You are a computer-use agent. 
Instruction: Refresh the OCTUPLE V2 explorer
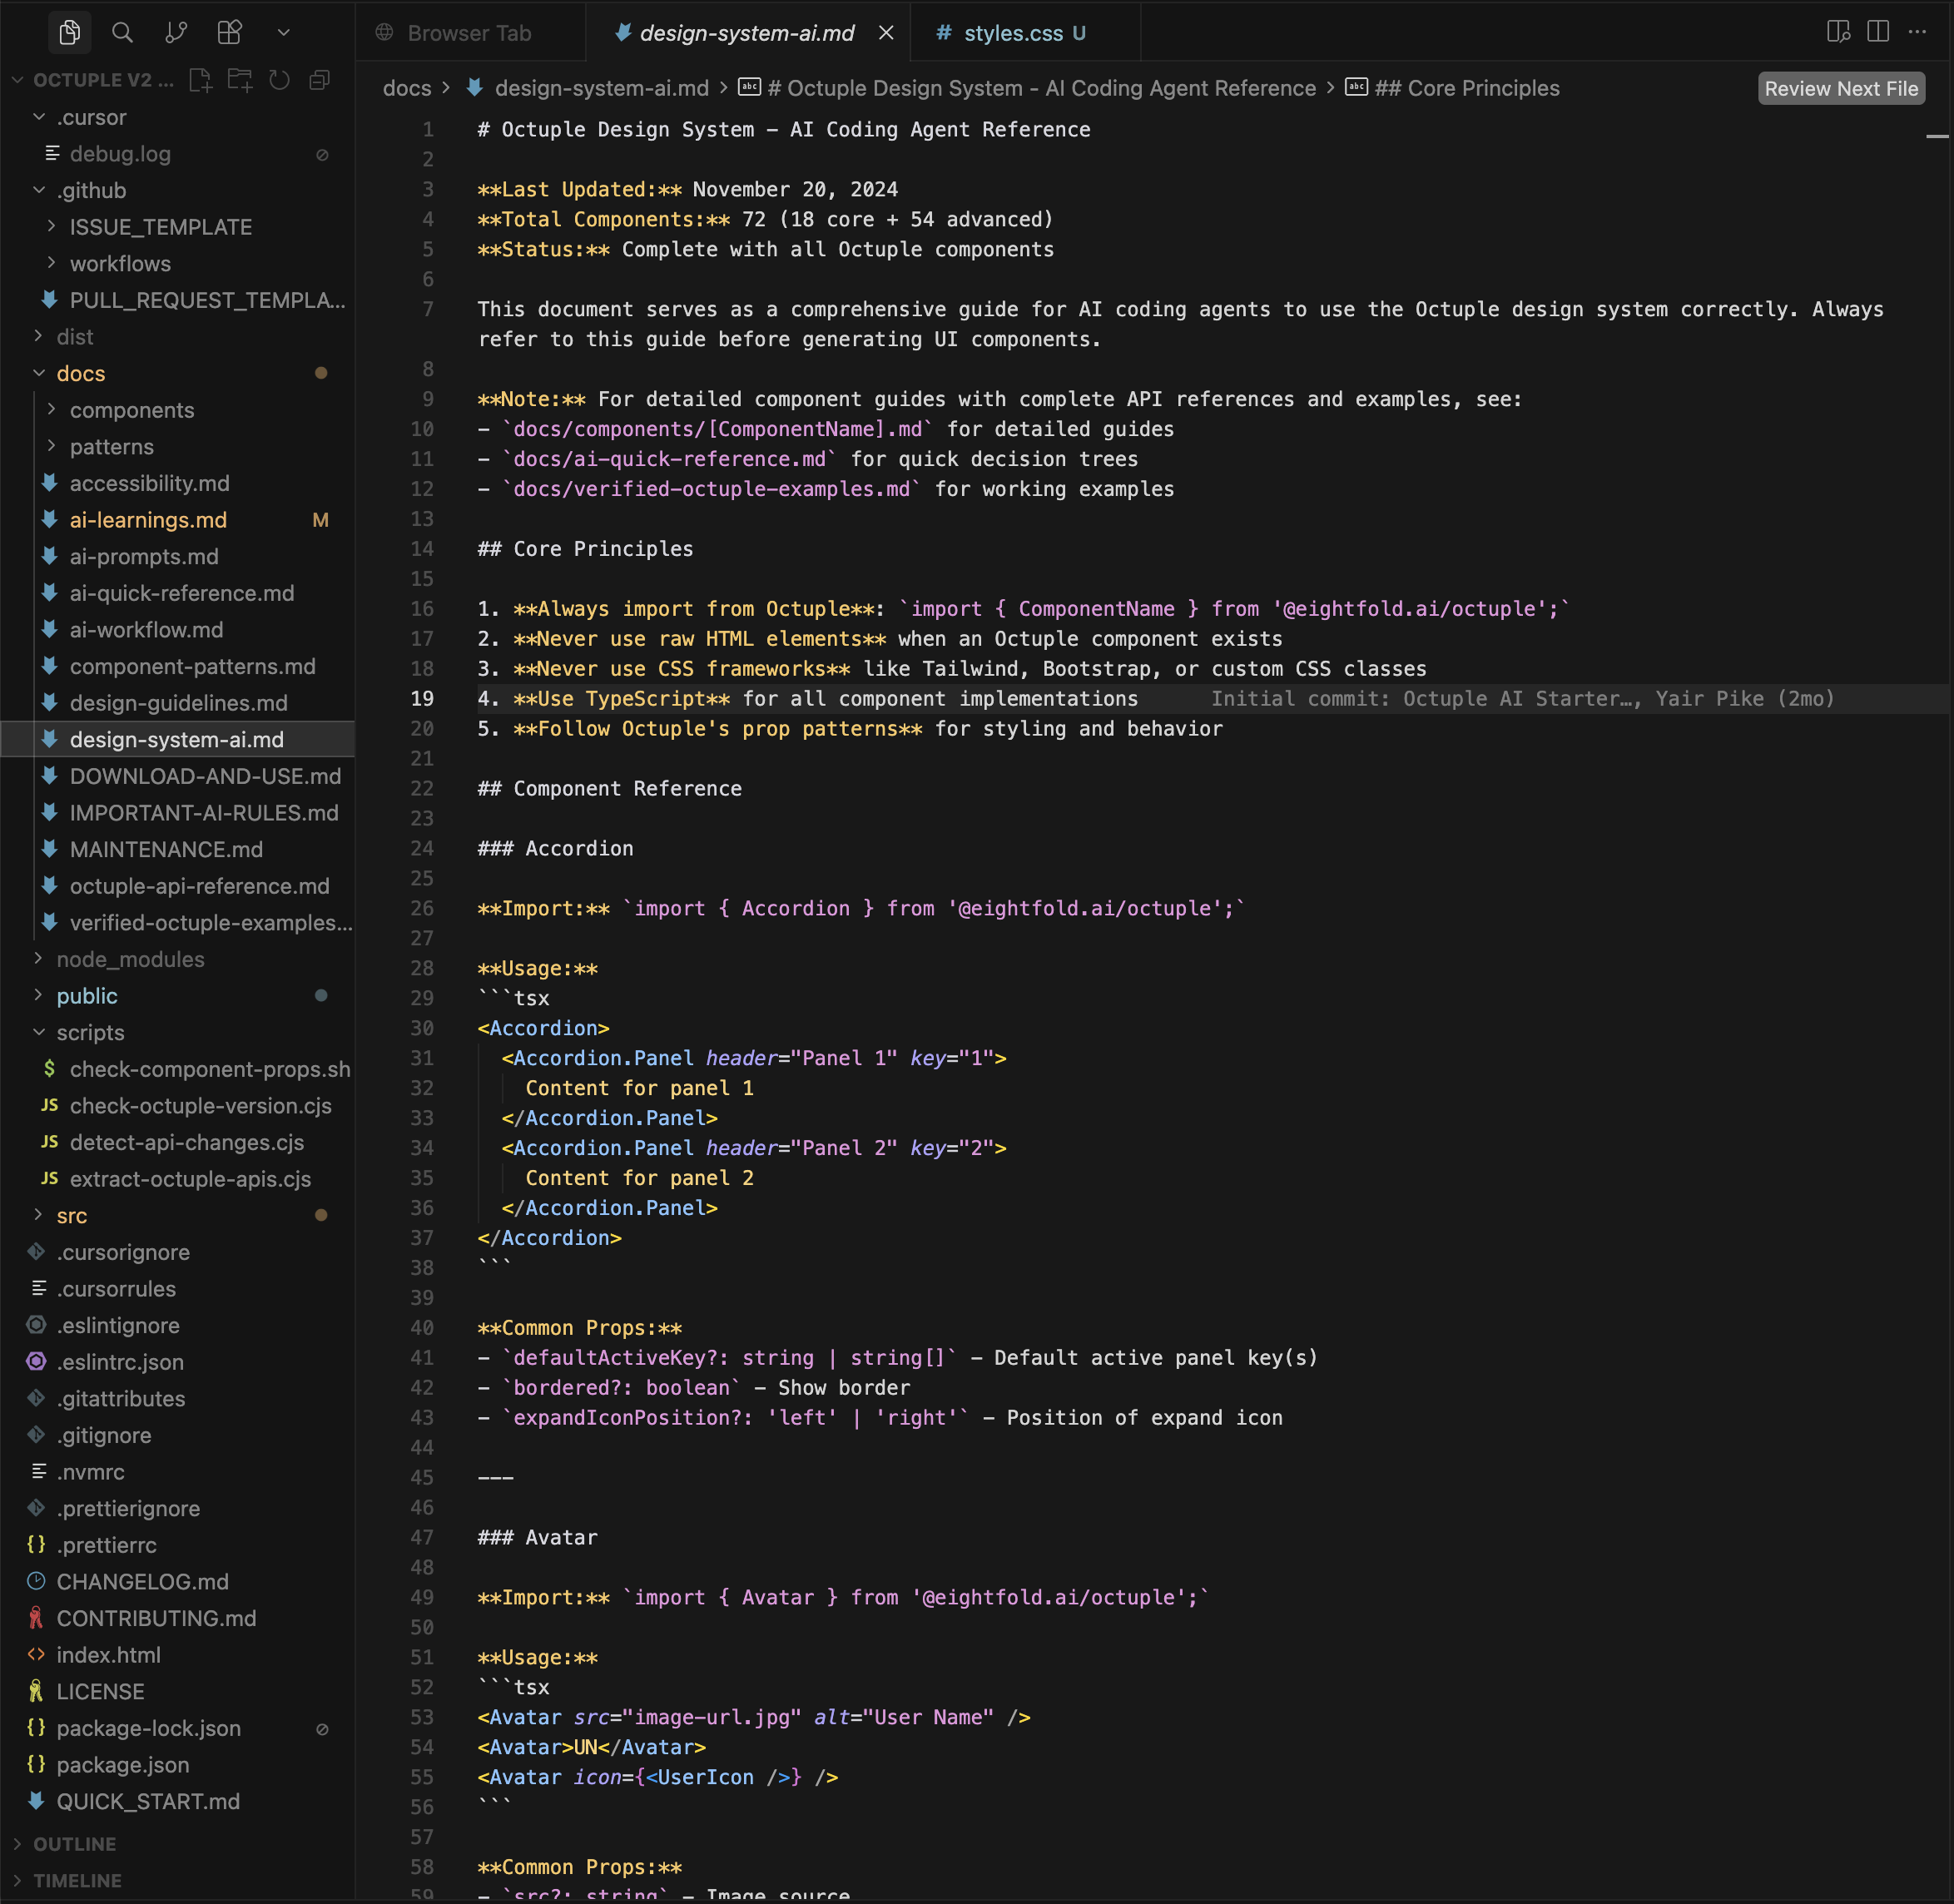click(279, 80)
